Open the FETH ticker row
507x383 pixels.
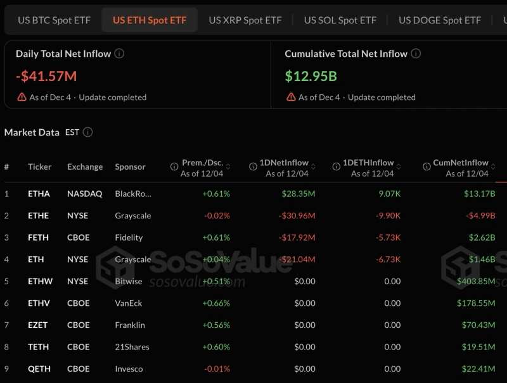point(39,237)
